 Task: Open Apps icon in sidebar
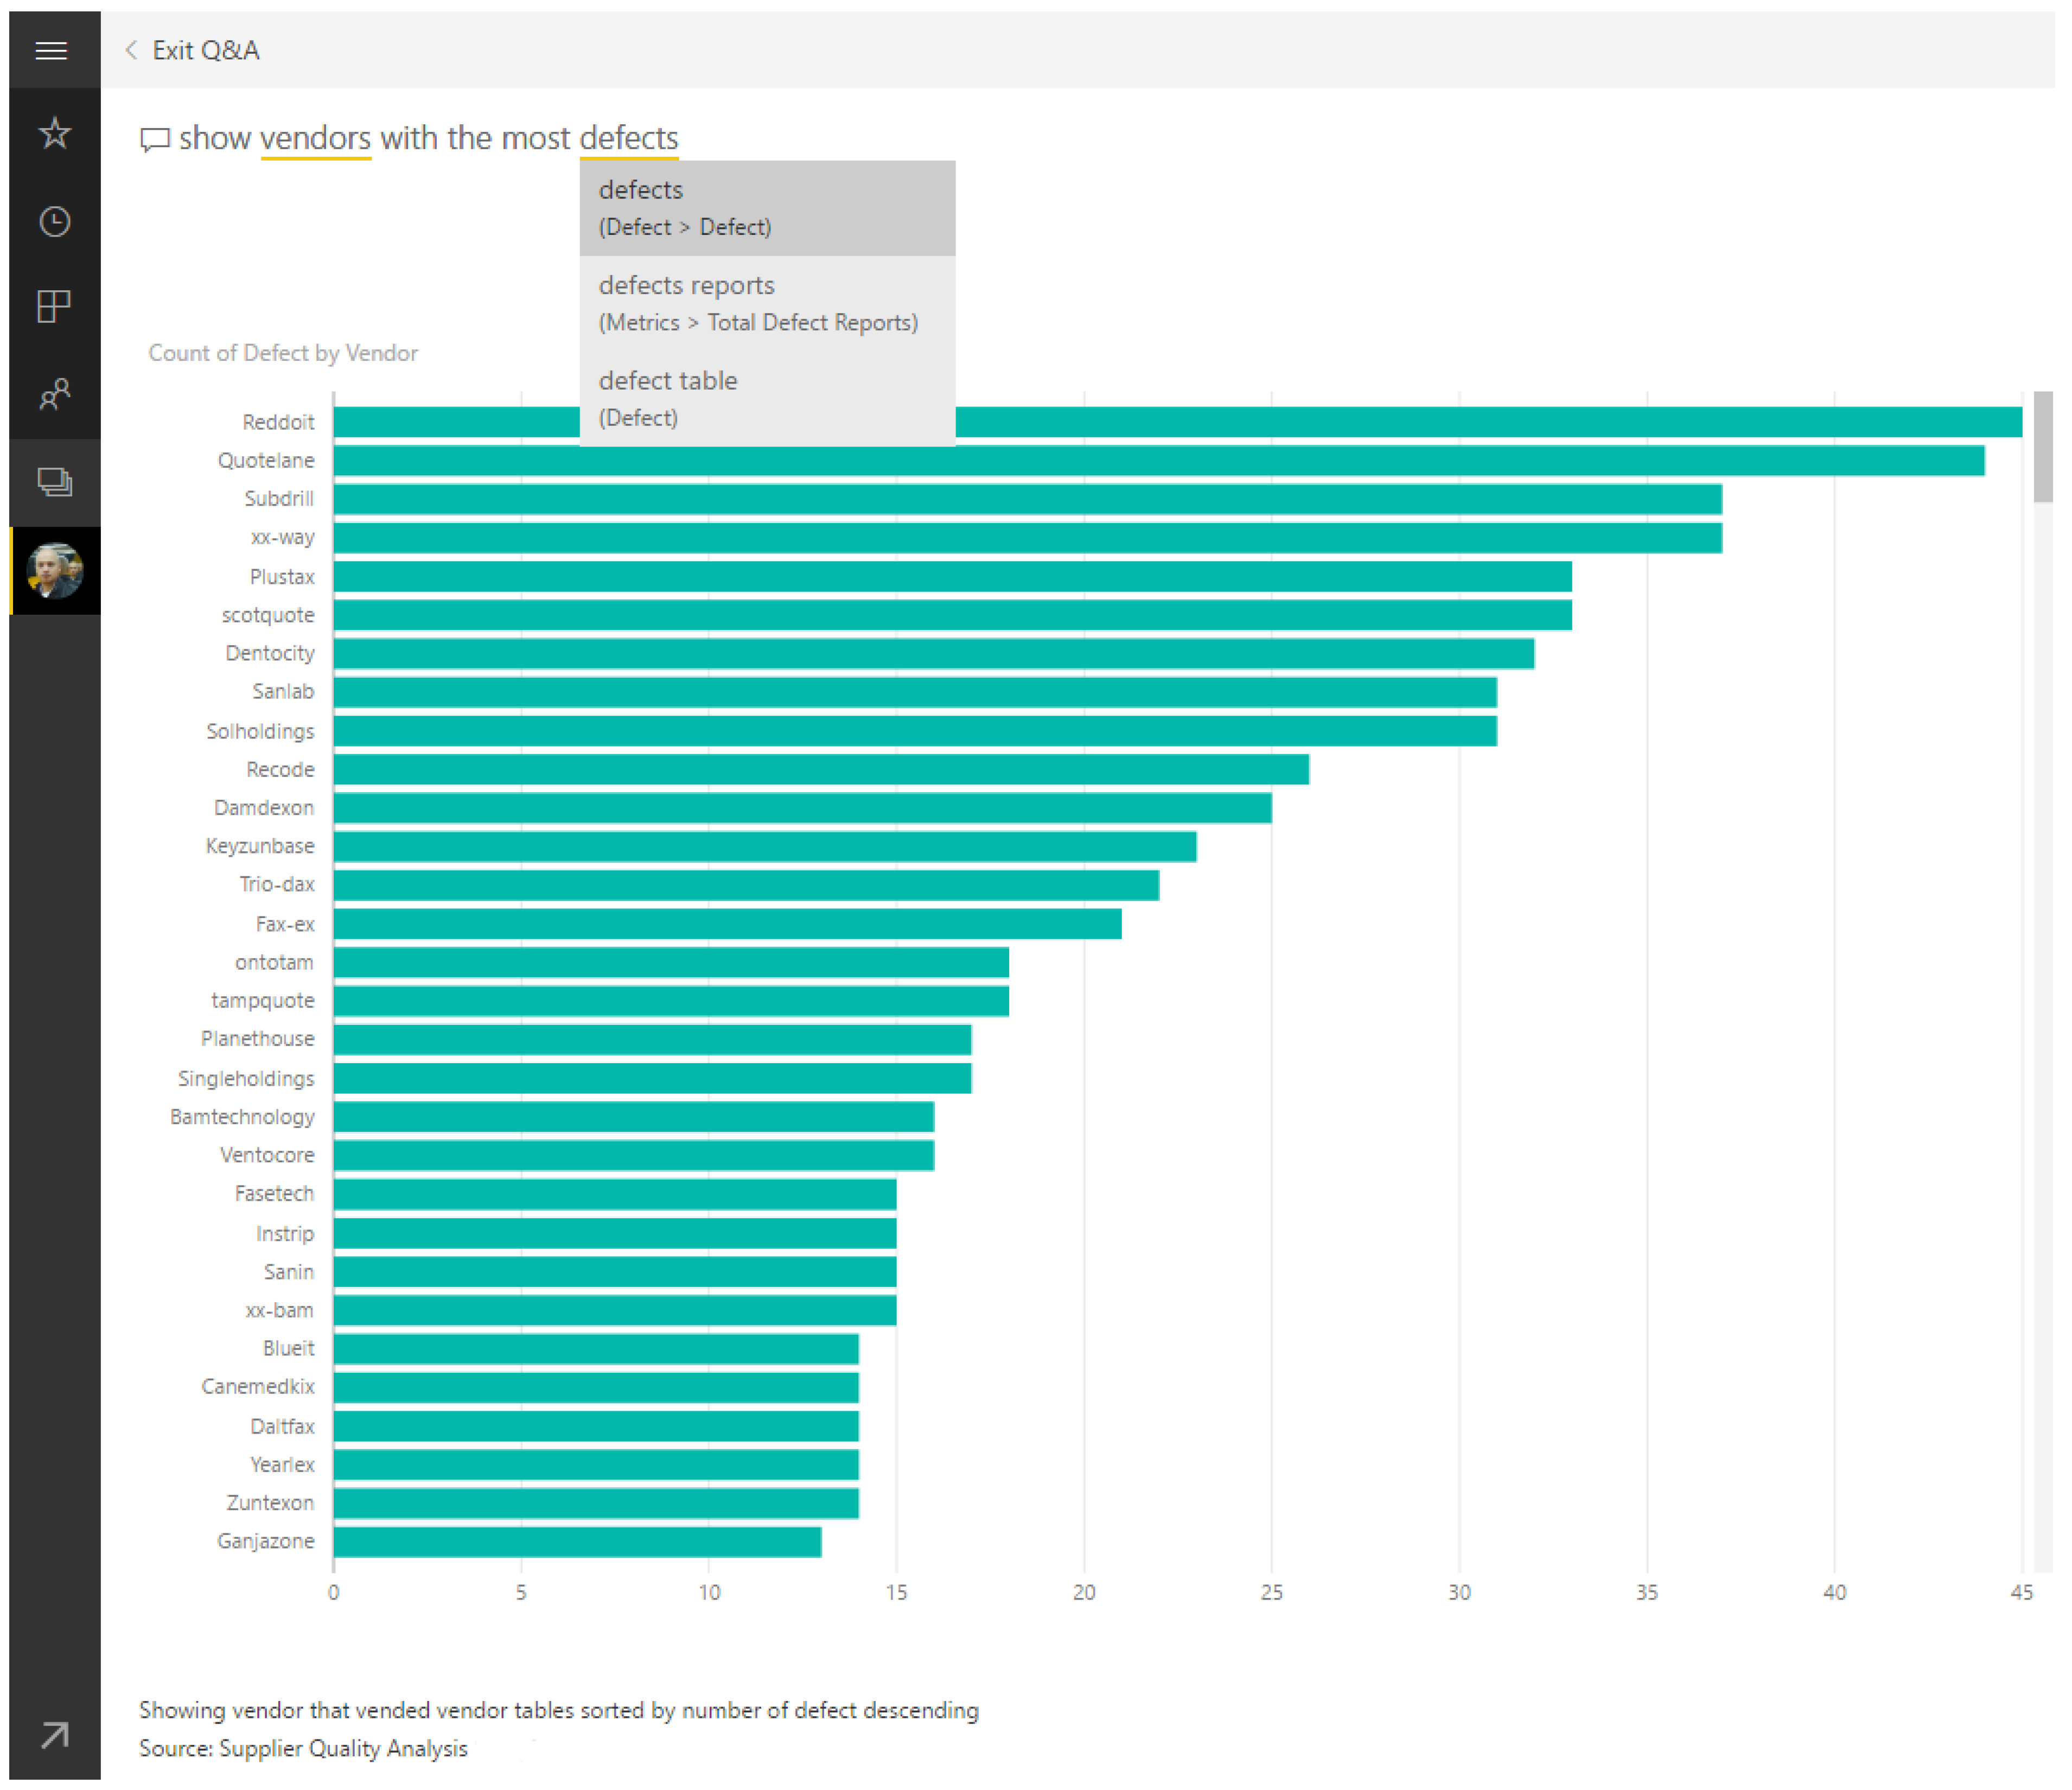[54, 307]
